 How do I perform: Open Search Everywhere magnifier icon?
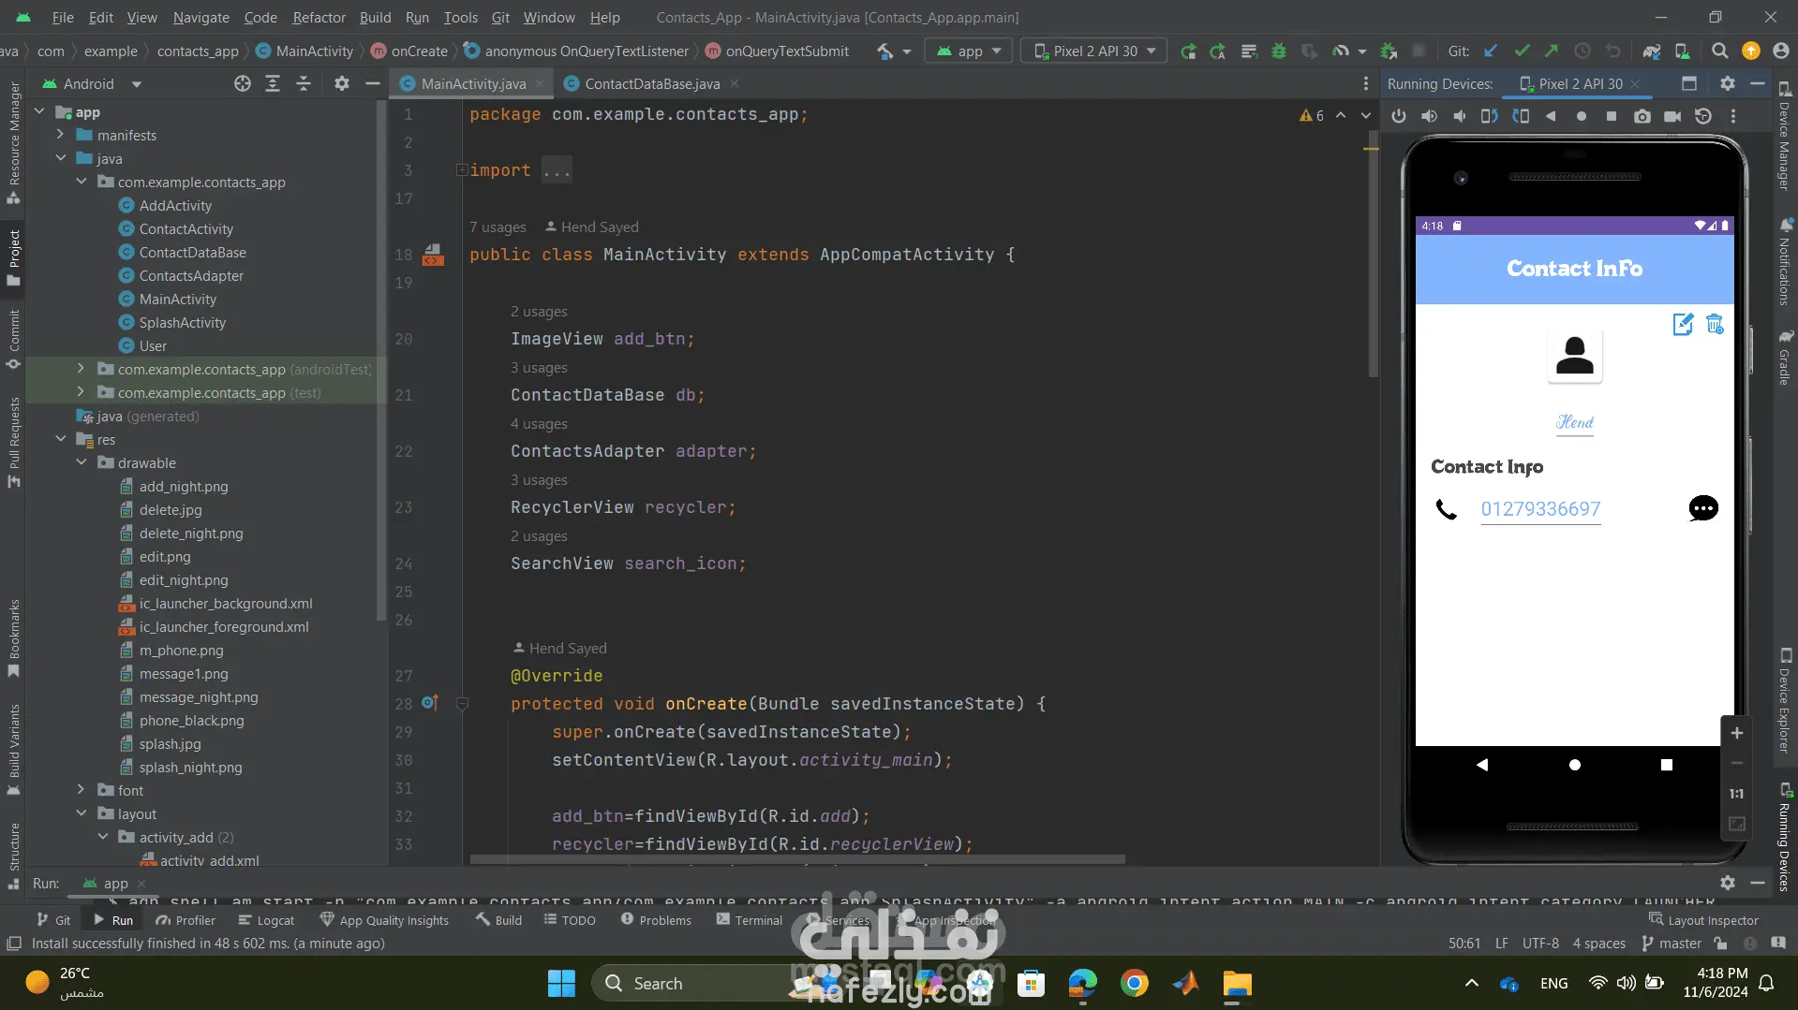click(1719, 51)
